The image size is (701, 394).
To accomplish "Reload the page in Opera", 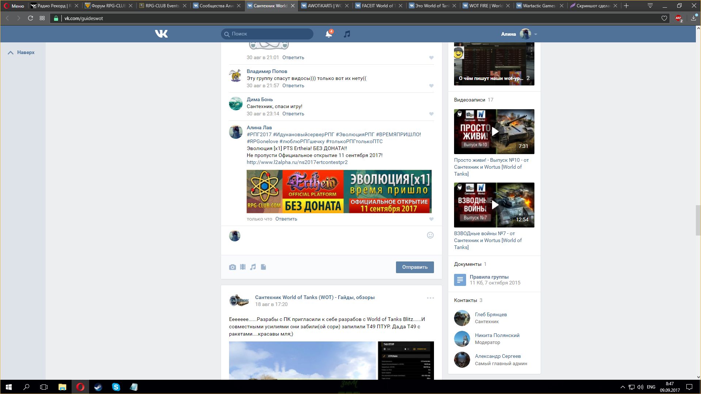I will click(x=30, y=18).
